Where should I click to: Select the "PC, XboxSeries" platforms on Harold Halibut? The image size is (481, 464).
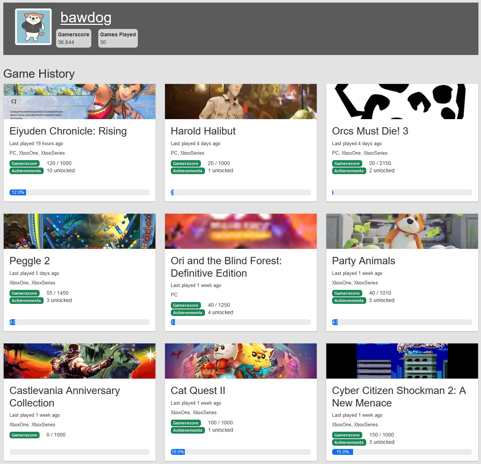click(x=187, y=153)
